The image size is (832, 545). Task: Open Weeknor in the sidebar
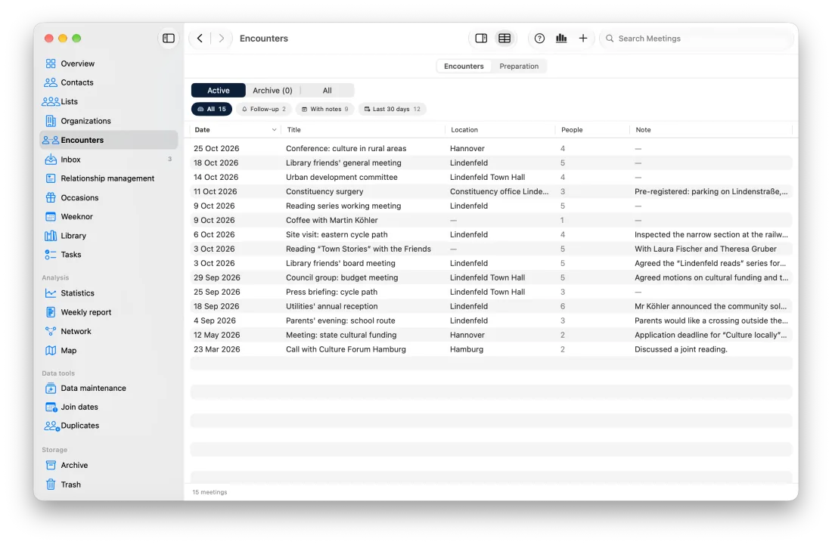click(x=109, y=217)
